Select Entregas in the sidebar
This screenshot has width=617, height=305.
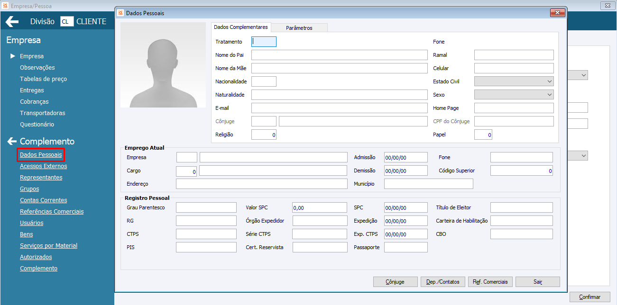(x=32, y=90)
